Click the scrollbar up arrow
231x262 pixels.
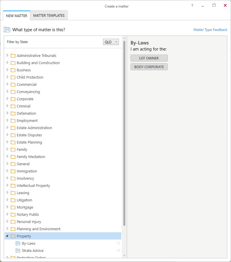pyautogui.click(x=124, y=38)
